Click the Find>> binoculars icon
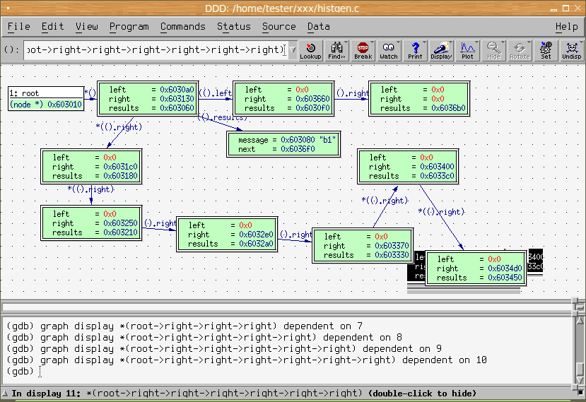The width and height of the screenshot is (586, 402). (337, 50)
